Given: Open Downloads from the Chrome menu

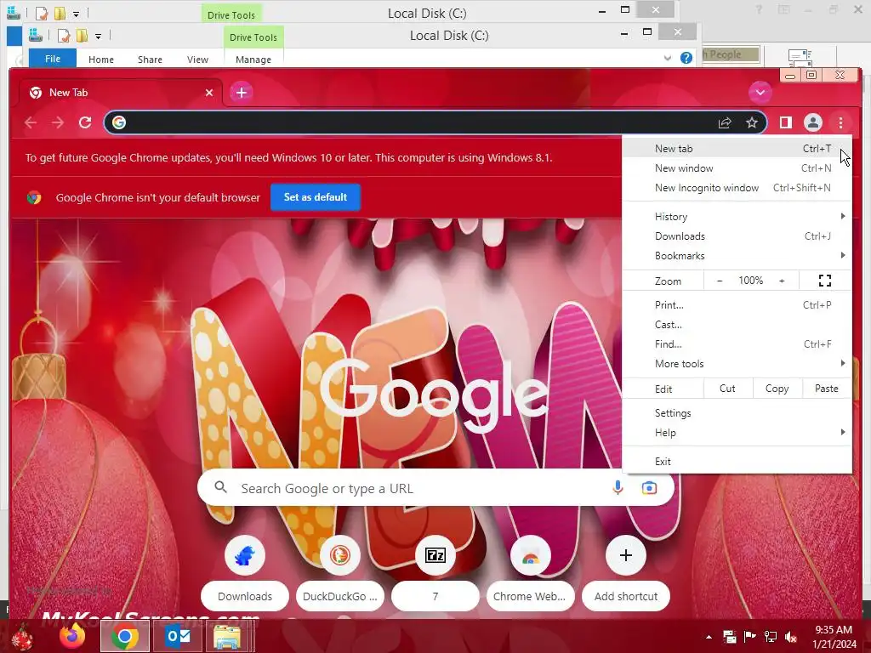Looking at the screenshot, I should pos(737,236).
